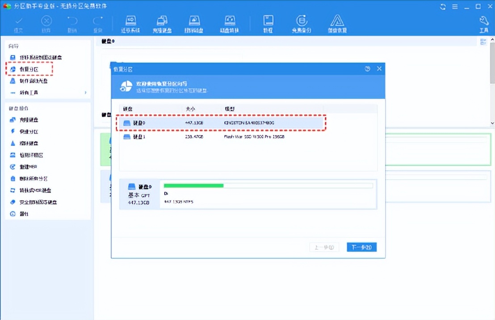Image resolution: width=495 pixels, height=320 pixels.
Task: Click the triangular A-shaped recovery toolbar icon
Action: coord(337,24)
